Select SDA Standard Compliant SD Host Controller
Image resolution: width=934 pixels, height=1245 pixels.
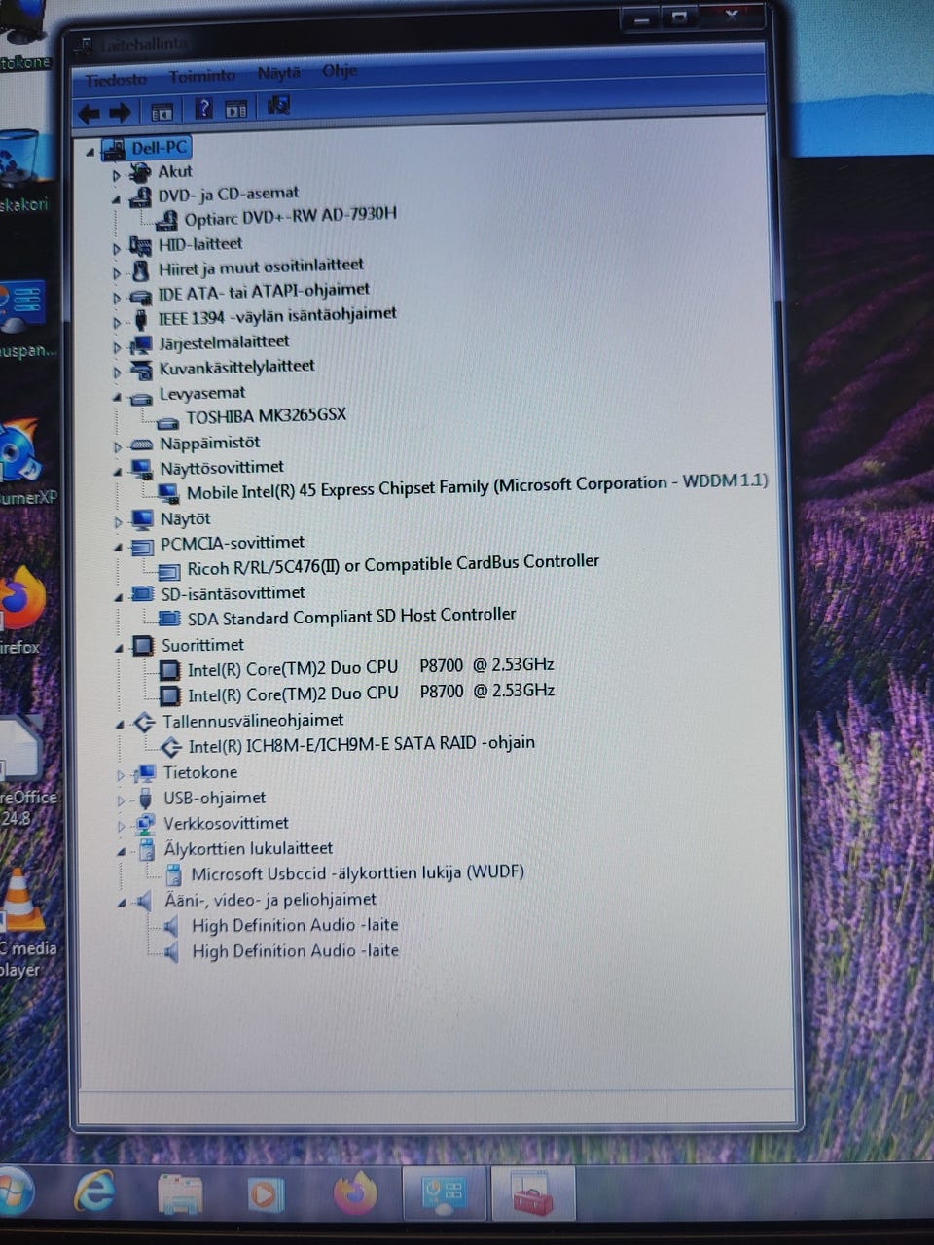(x=351, y=617)
